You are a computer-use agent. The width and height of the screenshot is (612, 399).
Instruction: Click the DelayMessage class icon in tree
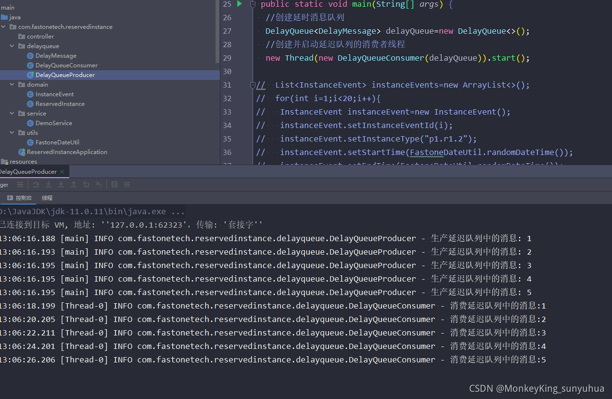[30, 56]
